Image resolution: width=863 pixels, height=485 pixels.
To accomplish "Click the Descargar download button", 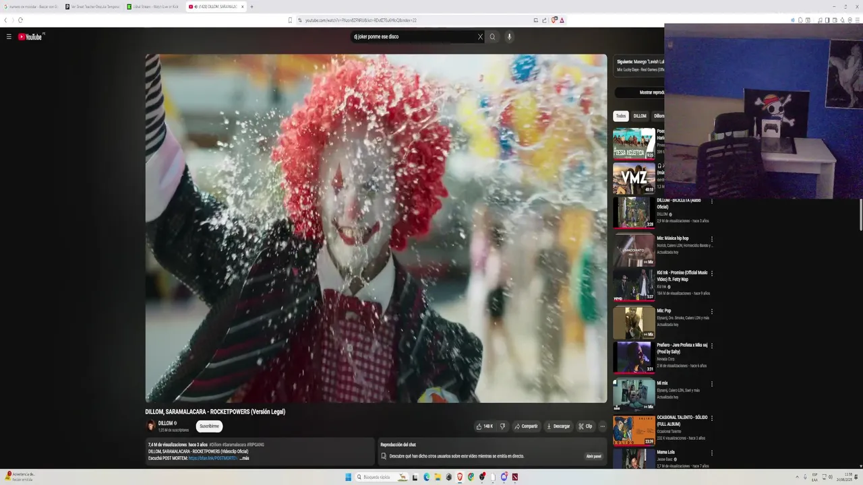I will click(558, 426).
